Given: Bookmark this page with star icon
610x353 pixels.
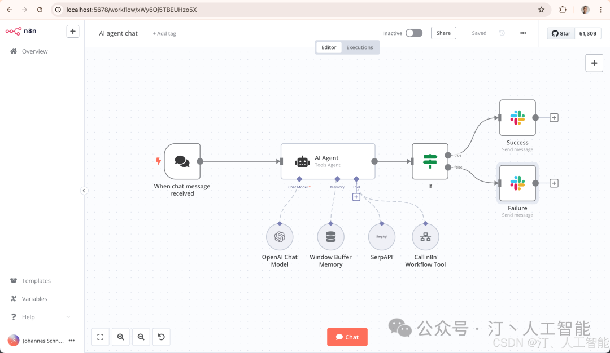Looking at the screenshot, I should point(541,10).
